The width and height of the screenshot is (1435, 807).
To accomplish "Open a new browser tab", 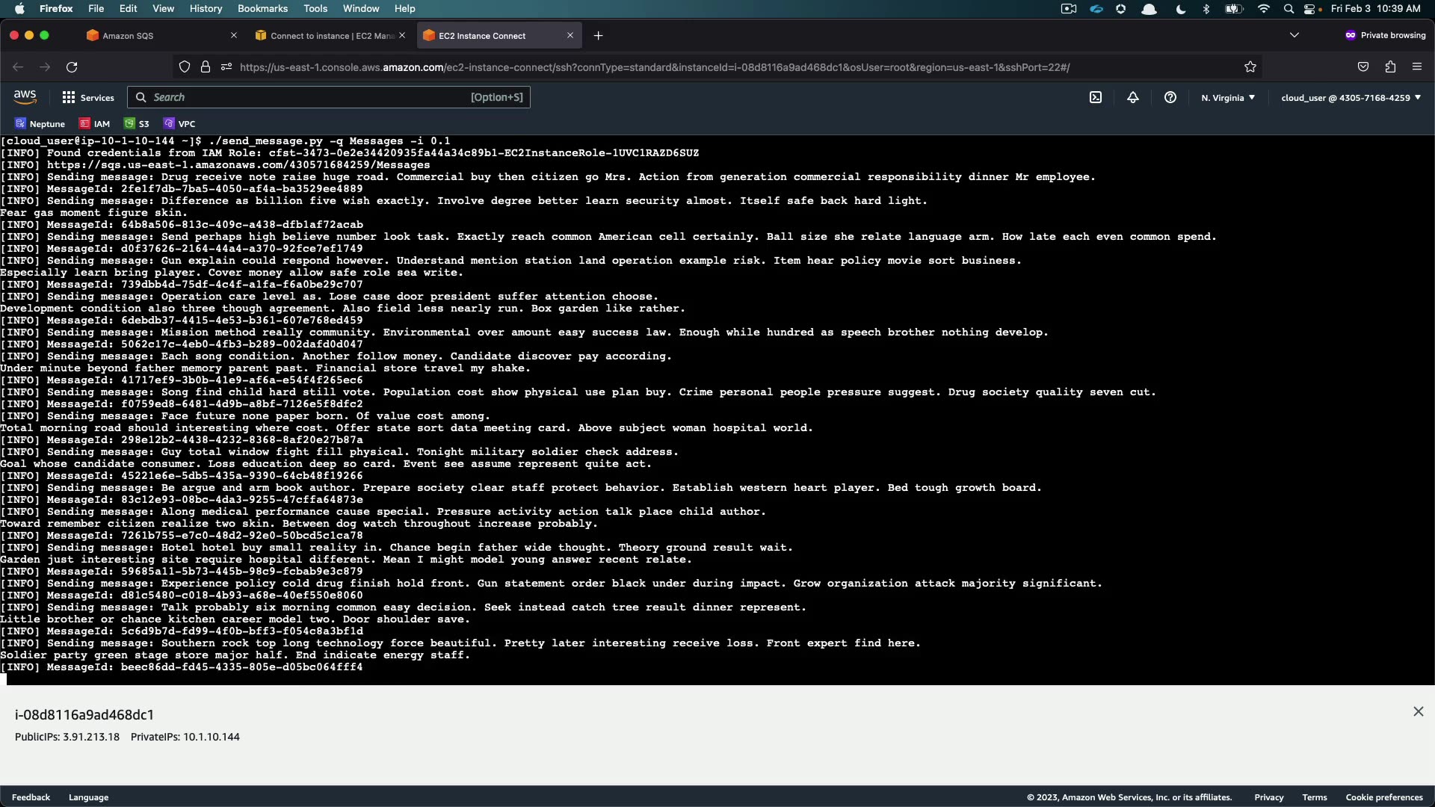I will (598, 35).
